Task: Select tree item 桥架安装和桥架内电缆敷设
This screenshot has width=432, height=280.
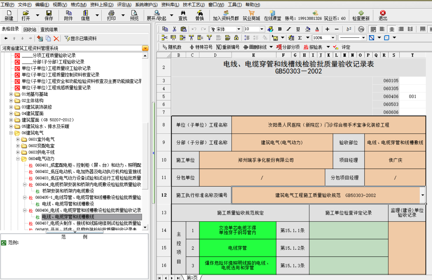Action: pos(68,191)
